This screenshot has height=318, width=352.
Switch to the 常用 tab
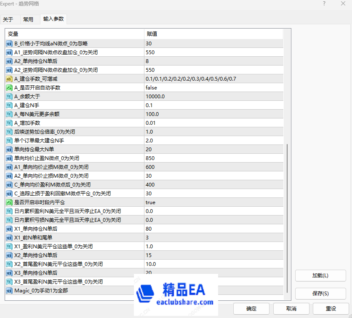28,19
